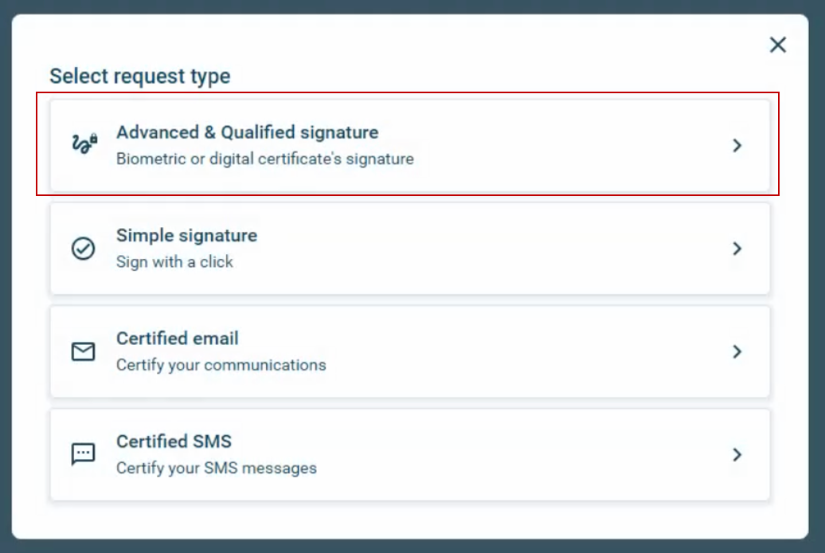
Task: Click the Certified SMS chat bubble icon
Action: point(83,454)
